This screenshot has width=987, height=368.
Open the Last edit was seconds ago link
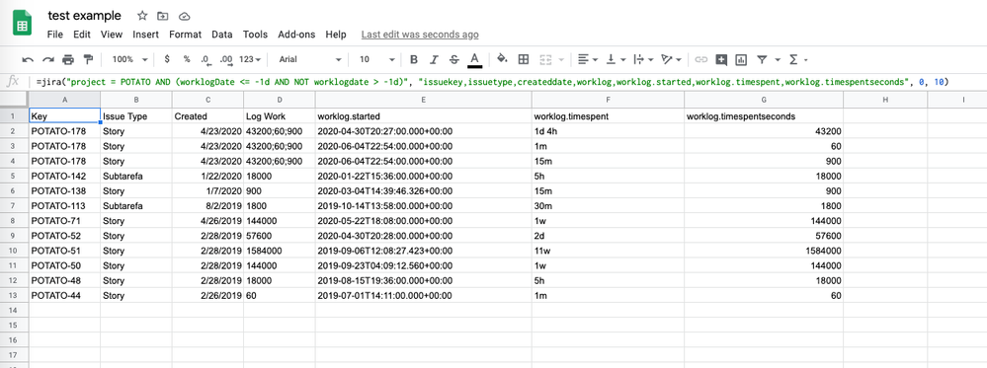[x=420, y=35]
